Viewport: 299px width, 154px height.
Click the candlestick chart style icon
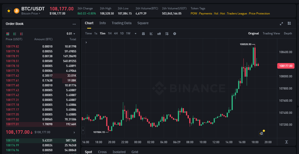point(159,34)
